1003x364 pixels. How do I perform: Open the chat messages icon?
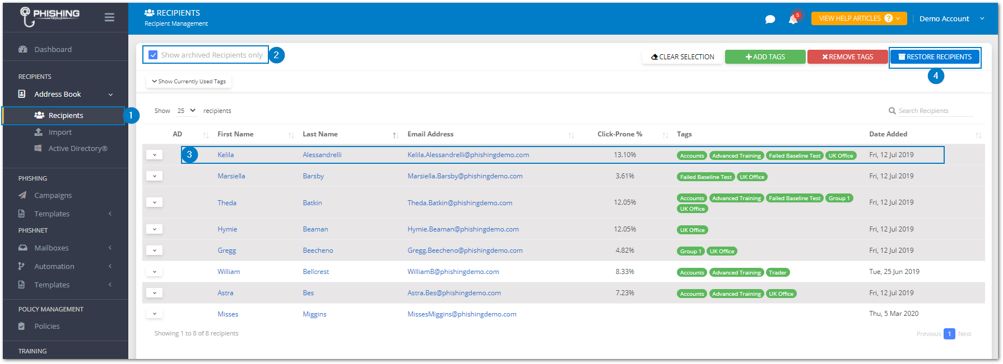770,19
